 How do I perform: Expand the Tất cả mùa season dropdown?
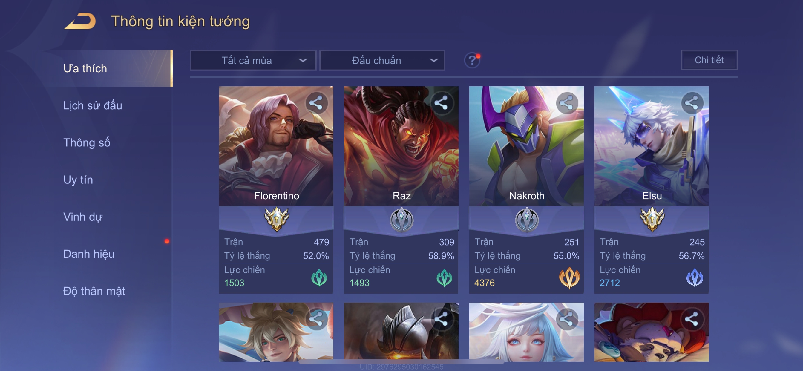point(253,60)
